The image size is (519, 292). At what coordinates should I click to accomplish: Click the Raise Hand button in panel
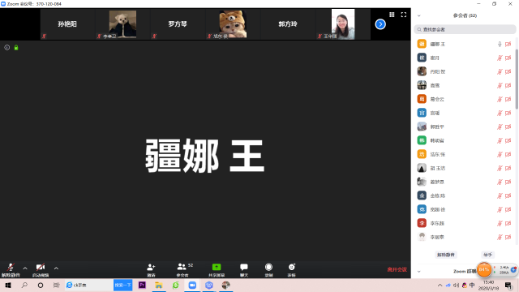487,255
